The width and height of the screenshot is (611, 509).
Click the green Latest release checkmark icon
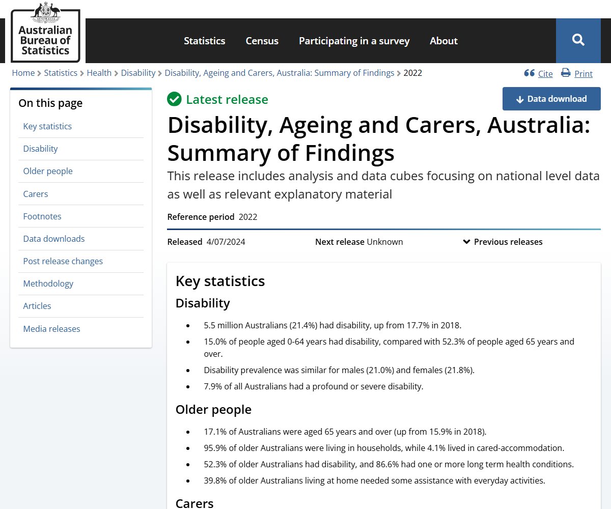[x=174, y=99]
